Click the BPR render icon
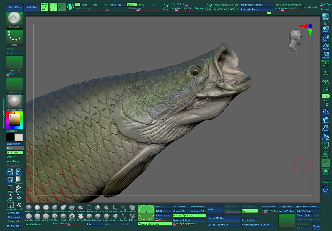The width and height of the screenshot is (332, 231). [326, 17]
